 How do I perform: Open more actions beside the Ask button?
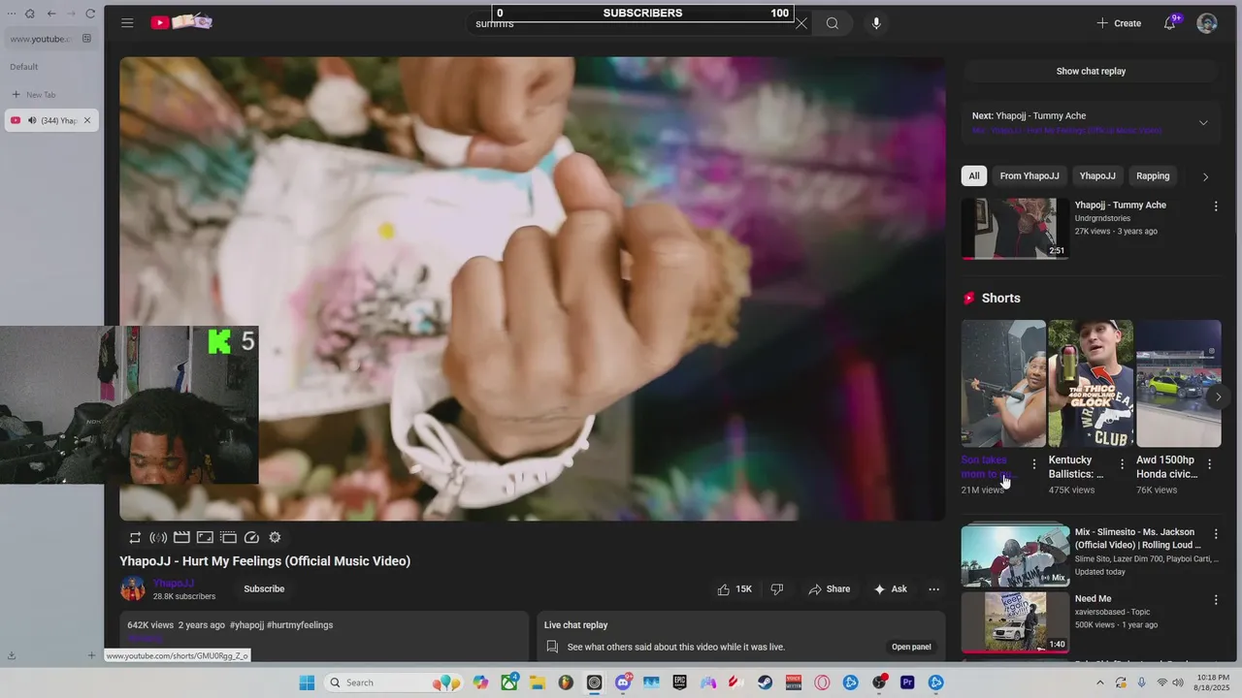pos(933,588)
